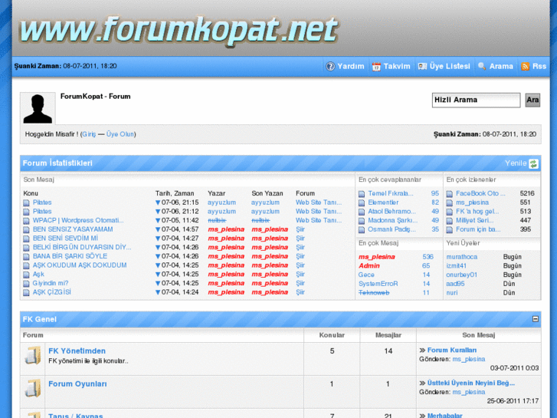
Task: Click the page icon beside Elementler
Action: point(362,202)
